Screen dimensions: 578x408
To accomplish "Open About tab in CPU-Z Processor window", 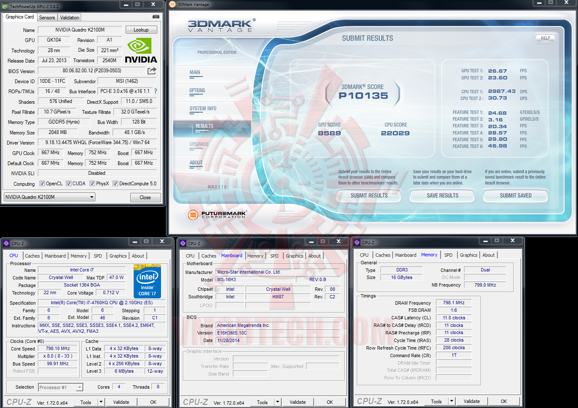I will click(138, 256).
